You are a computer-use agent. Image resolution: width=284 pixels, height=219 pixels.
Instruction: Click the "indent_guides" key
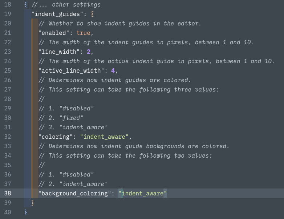pyautogui.click(x=57, y=14)
